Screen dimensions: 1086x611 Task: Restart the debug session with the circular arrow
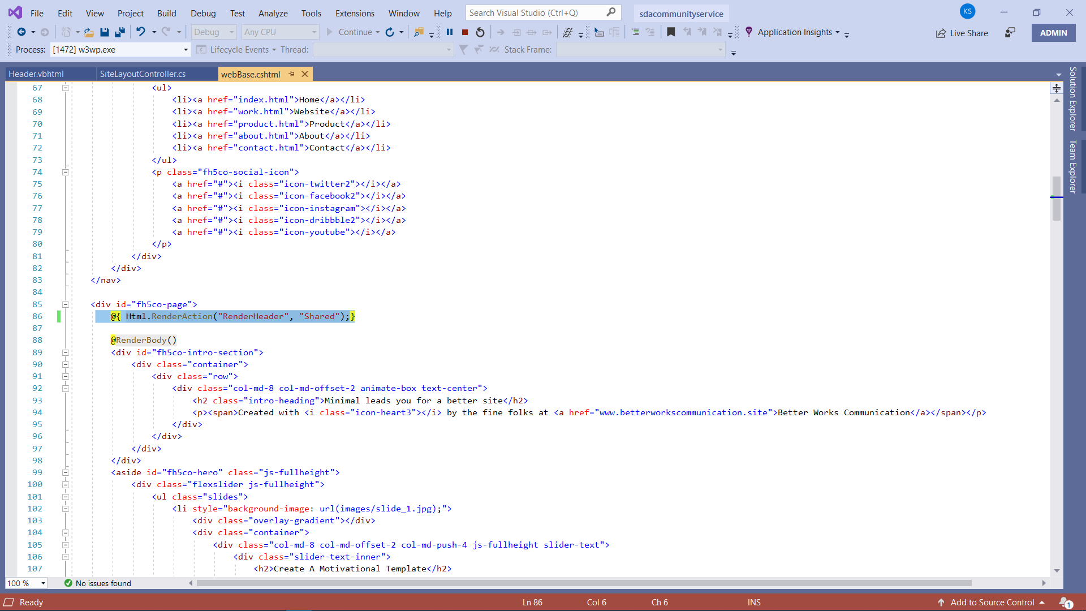click(x=480, y=32)
